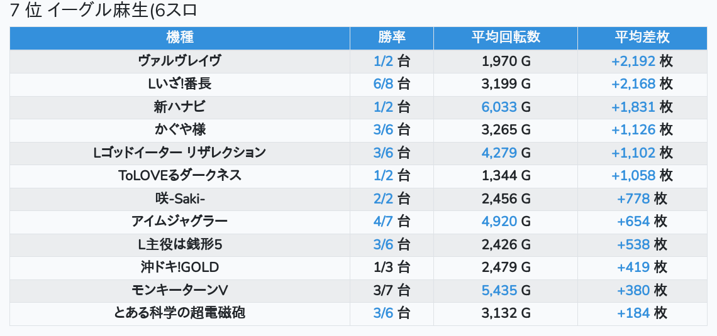Click とある科学の超電磁砲 machine name

(x=180, y=313)
